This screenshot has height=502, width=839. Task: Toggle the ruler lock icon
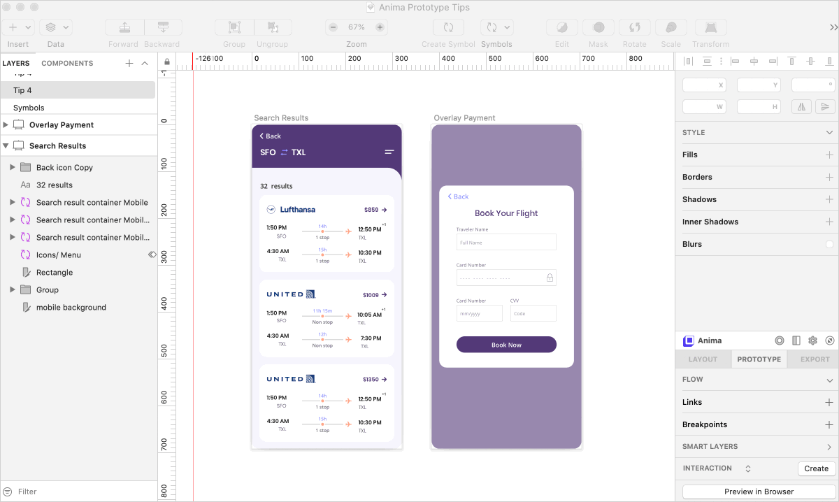(166, 62)
